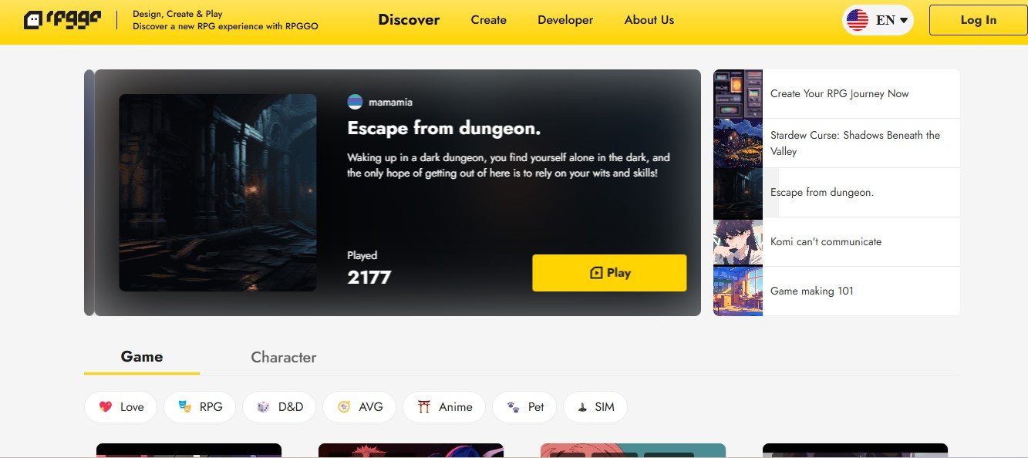Select the Game tab
Viewport: 1028px width, 458px height.
[x=142, y=356]
